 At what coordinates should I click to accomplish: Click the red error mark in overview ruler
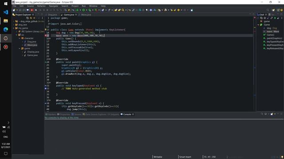coord(255,18)
